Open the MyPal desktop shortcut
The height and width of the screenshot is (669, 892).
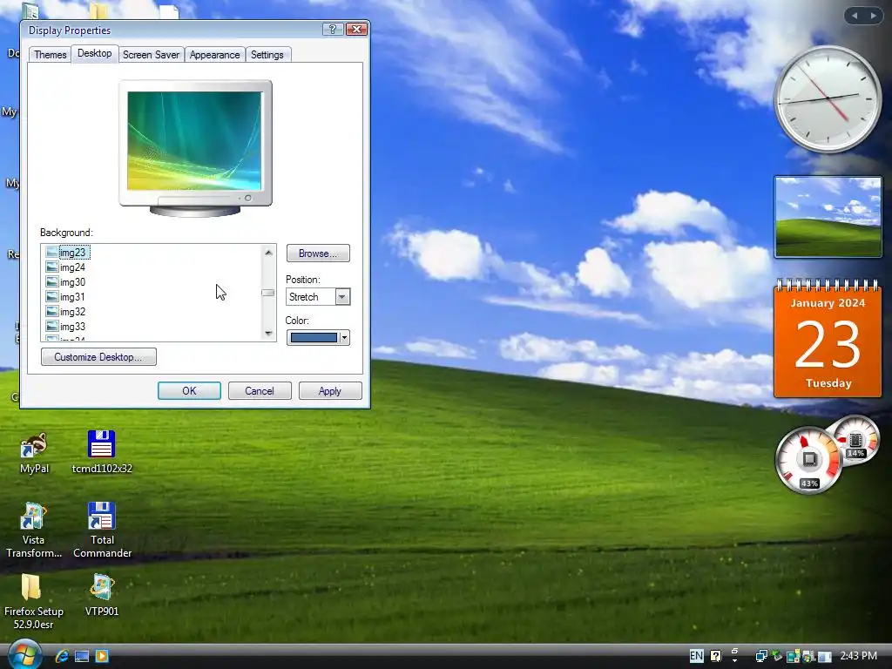tap(34, 453)
